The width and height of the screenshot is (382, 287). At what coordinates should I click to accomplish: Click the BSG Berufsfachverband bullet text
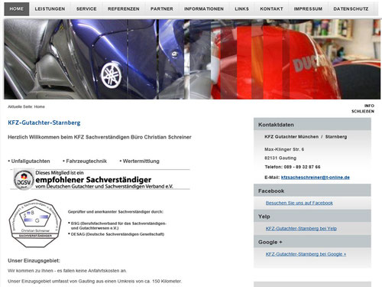pyautogui.click(x=118, y=226)
